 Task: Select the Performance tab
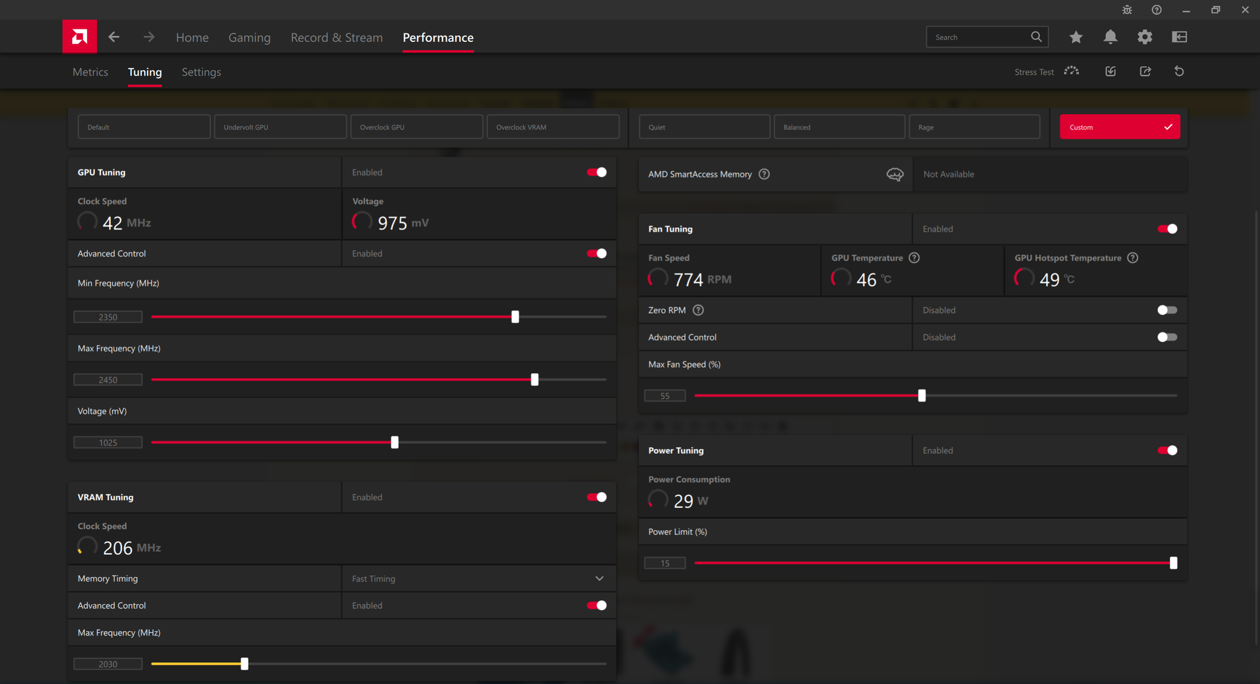(x=438, y=37)
